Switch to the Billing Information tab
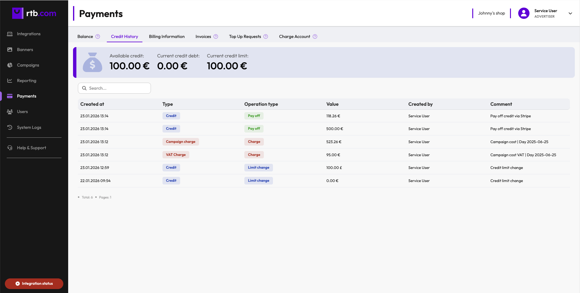The width and height of the screenshot is (580, 293). 167,36
